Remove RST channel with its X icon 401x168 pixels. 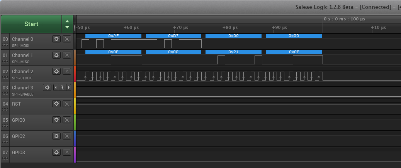coord(67,104)
